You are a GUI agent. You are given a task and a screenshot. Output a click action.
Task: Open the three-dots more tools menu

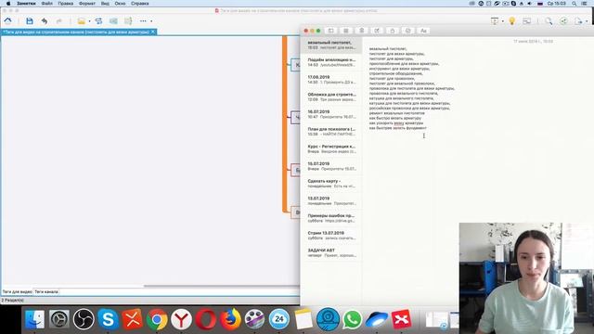143,21
